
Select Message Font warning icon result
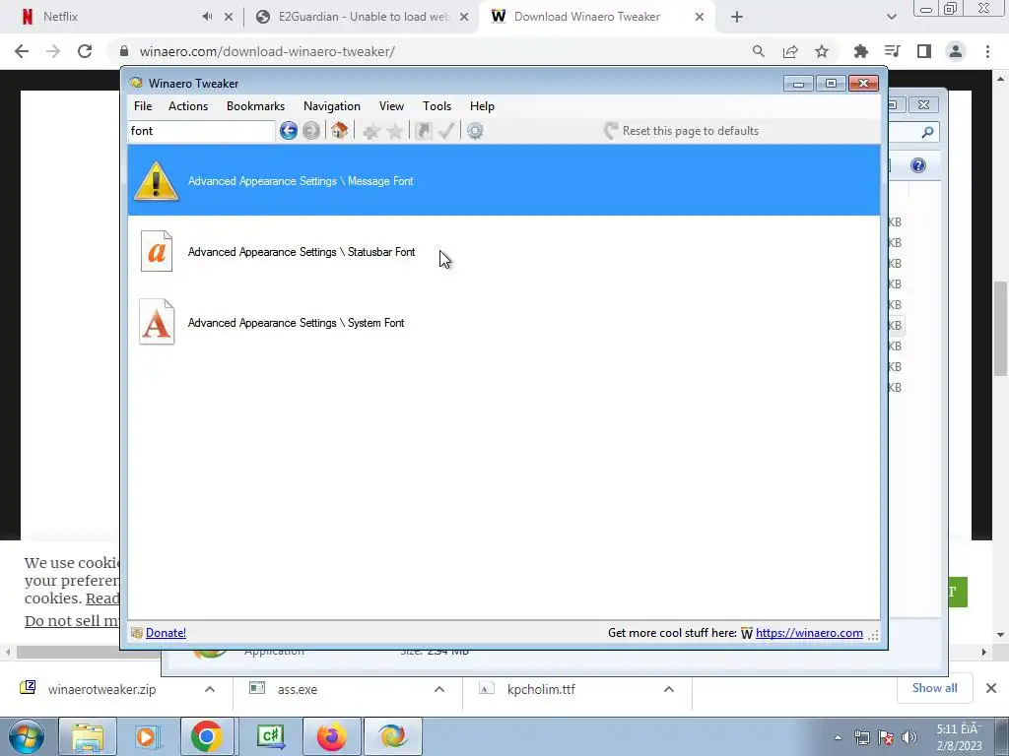pos(156,181)
